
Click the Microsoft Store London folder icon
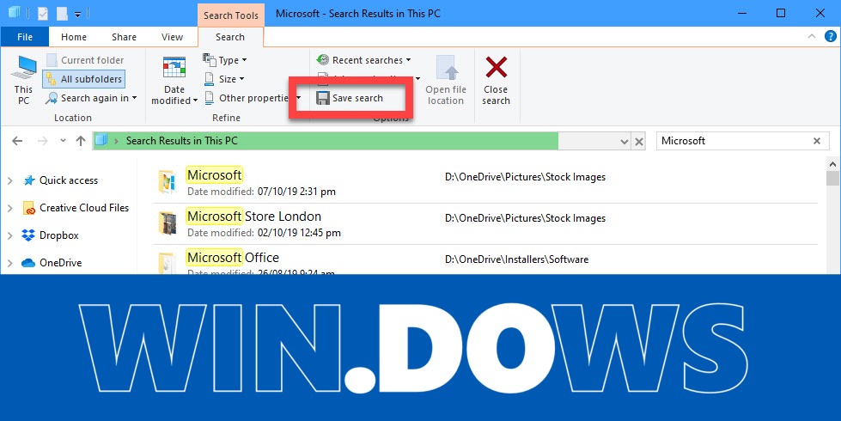point(167,223)
